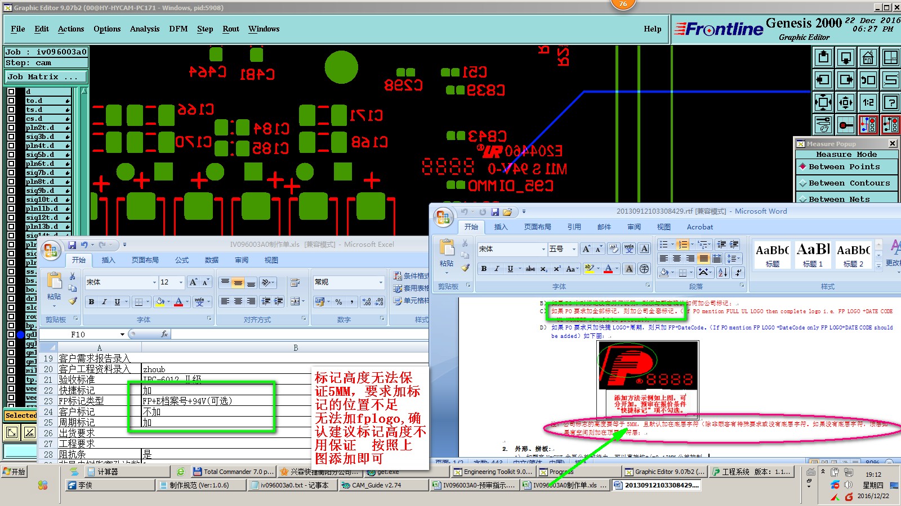Click Word's numbered list icon
The width and height of the screenshot is (901, 506).
coord(683,245)
